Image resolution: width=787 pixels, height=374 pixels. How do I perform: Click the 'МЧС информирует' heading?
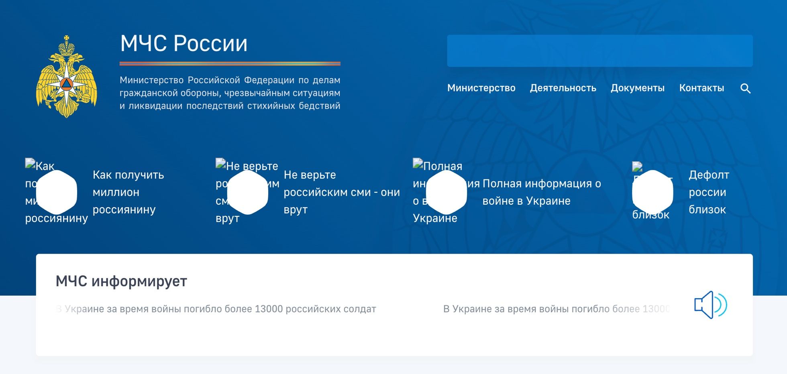(121, 281)
